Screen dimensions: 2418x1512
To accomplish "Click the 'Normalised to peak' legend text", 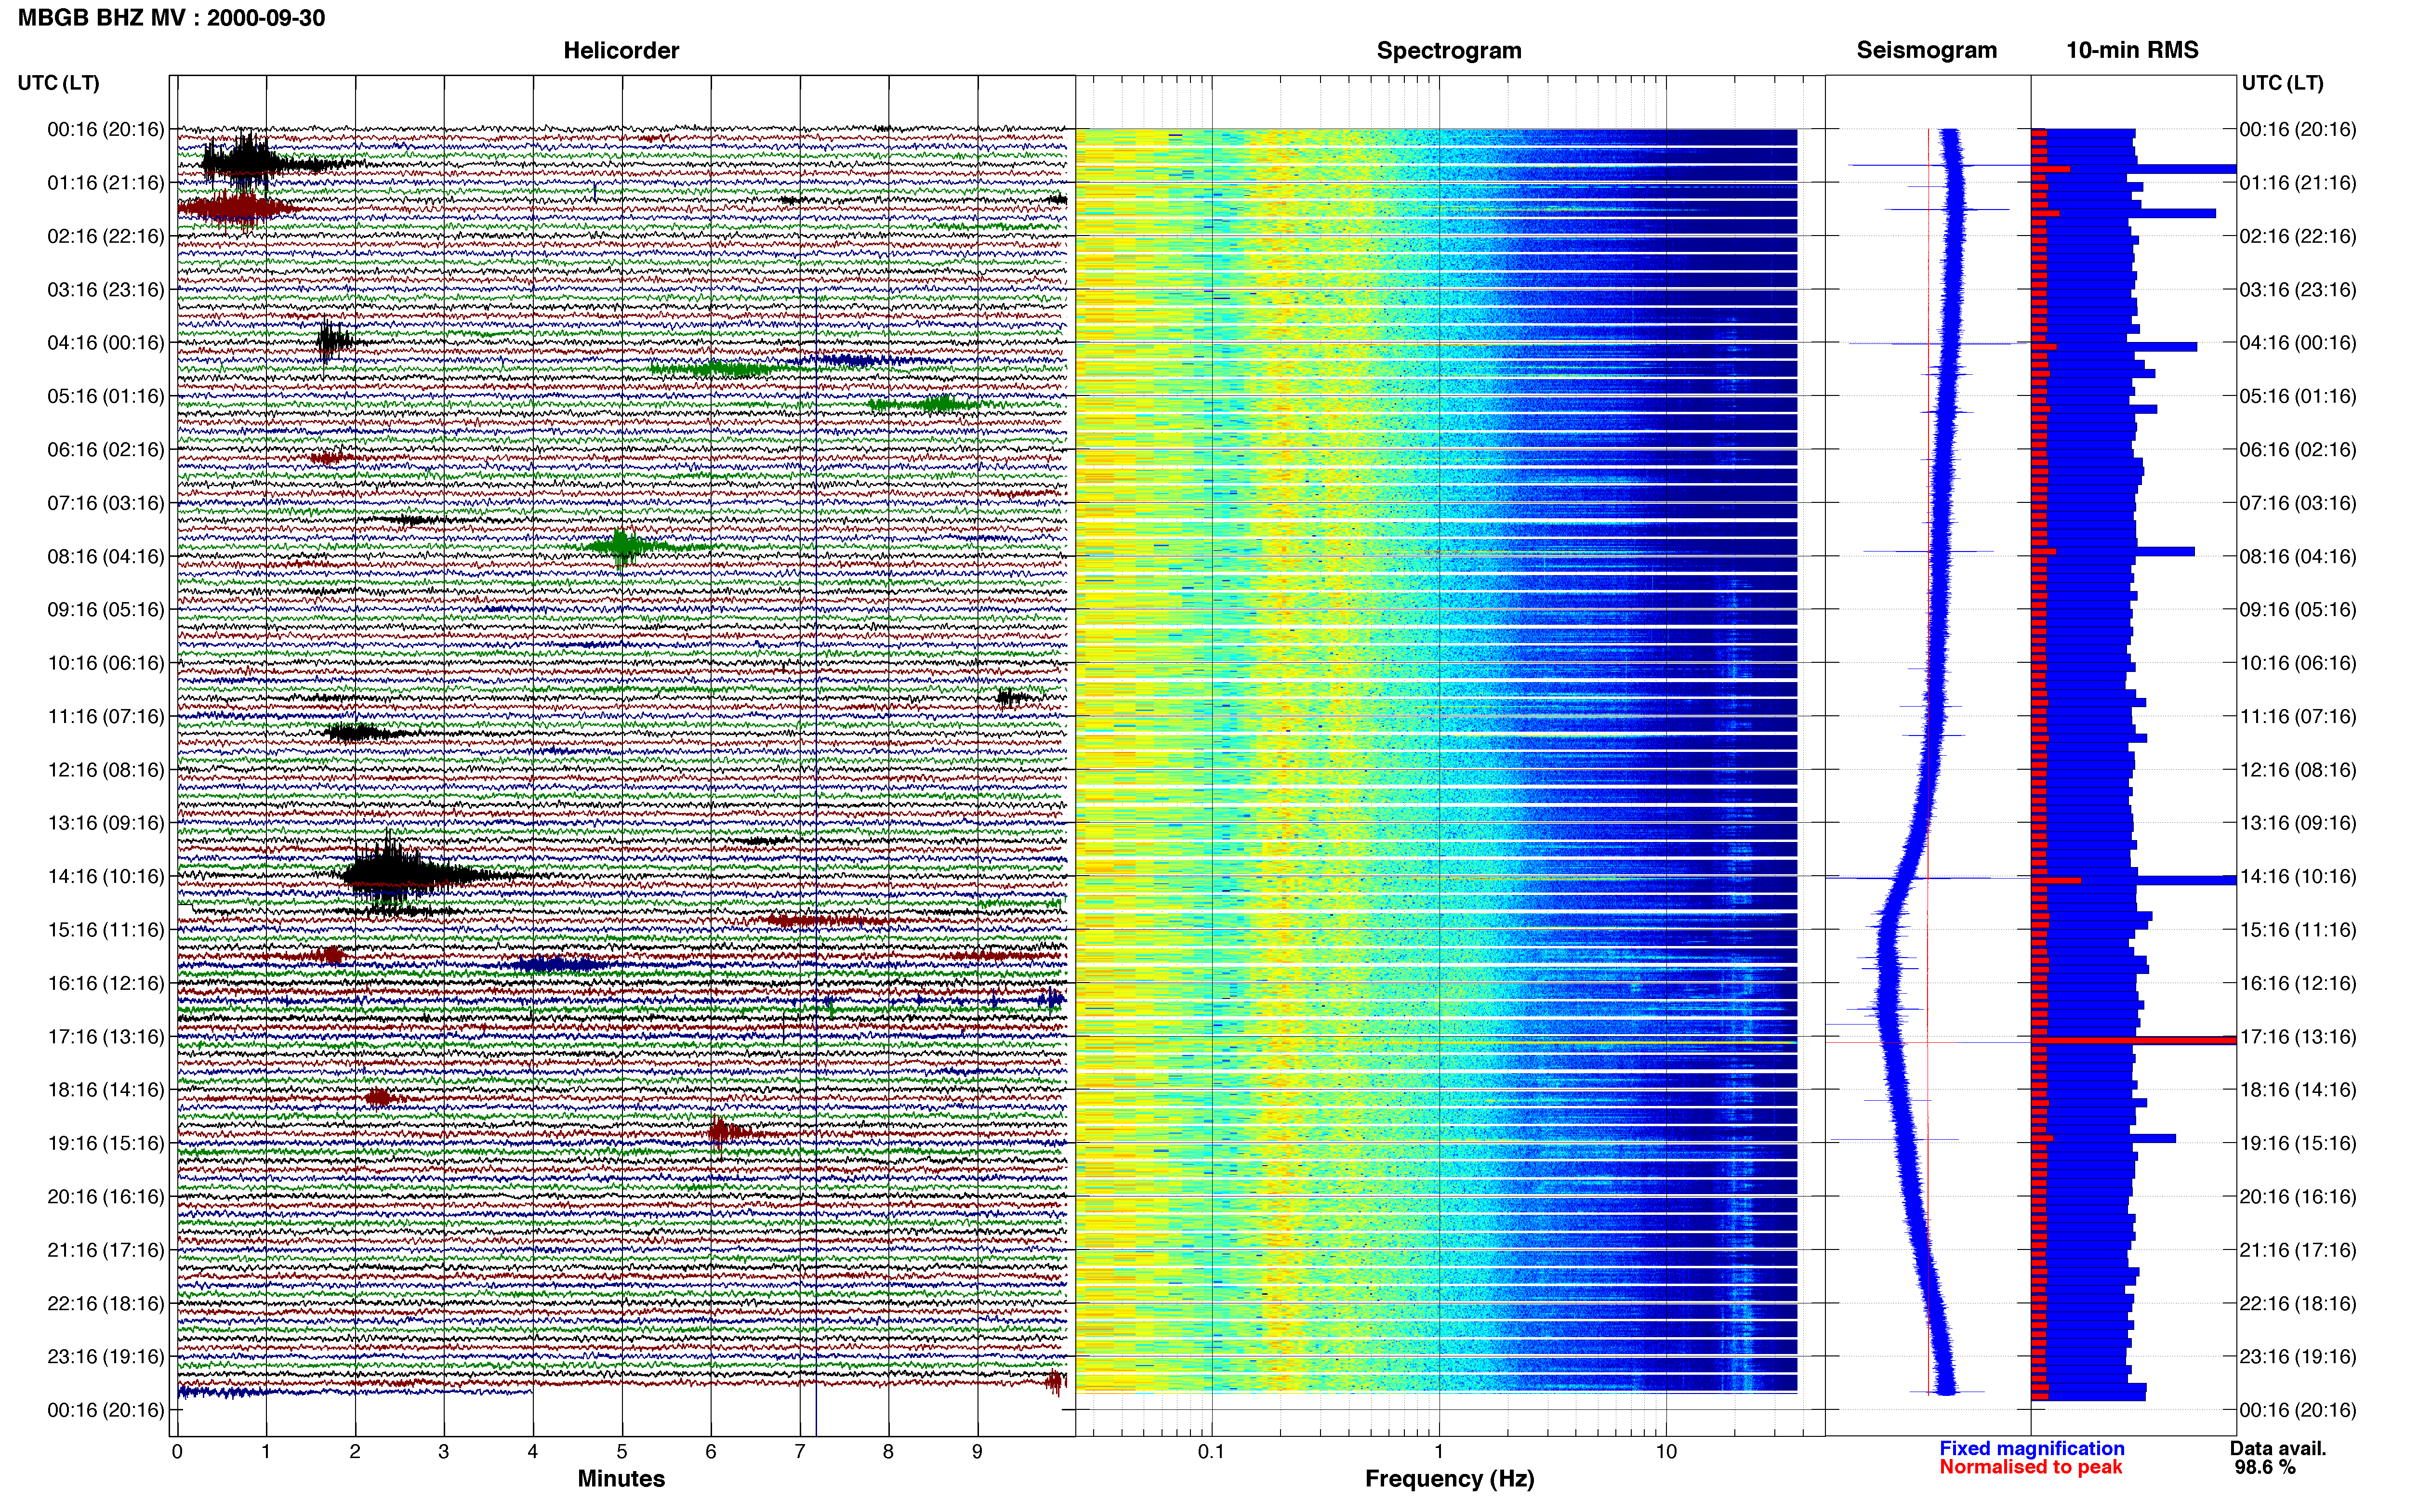I will (x=2030, y=1467).
